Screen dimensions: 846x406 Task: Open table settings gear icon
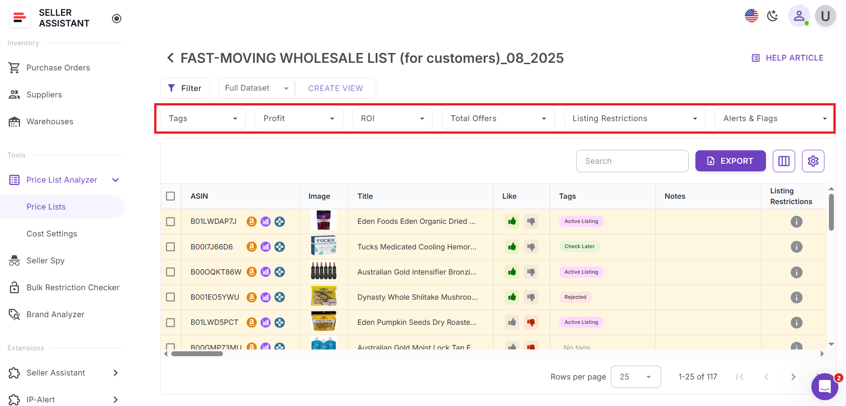(813, 161)
